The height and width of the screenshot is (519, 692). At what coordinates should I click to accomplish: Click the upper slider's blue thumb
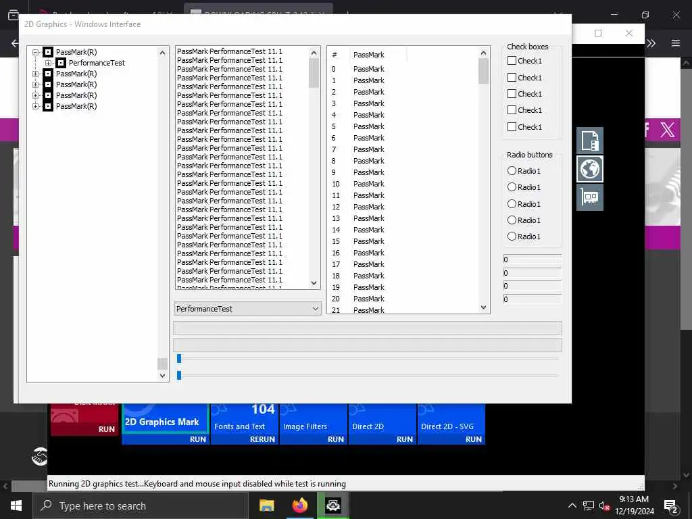click(179, 358)
